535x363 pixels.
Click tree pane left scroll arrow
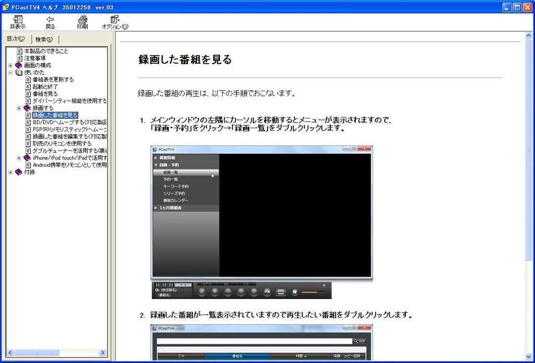pyautogui.click(x=9, y=353)
